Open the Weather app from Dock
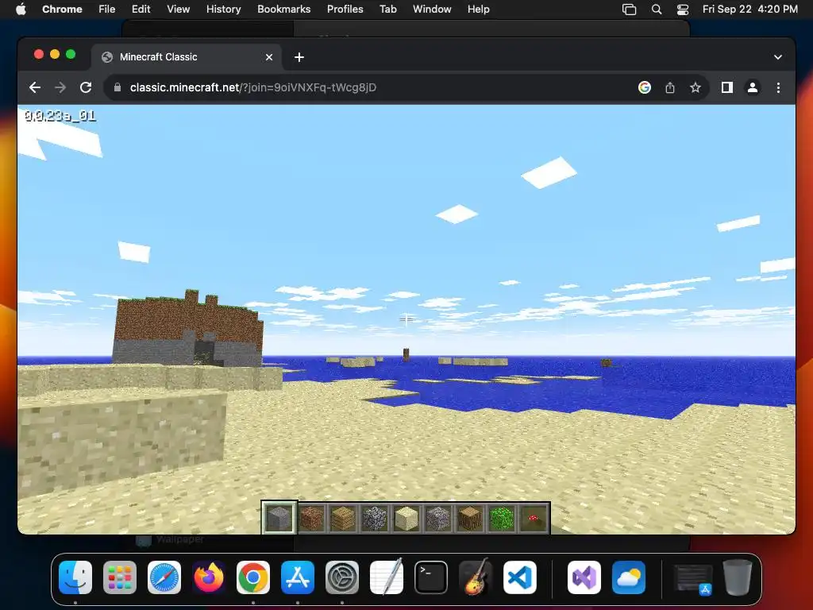This screenshot has width=813, height=610. [629, 577]
